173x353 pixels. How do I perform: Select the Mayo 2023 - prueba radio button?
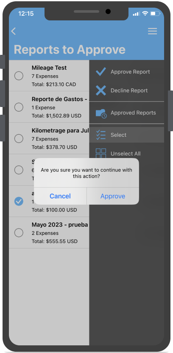coord(19,232)
